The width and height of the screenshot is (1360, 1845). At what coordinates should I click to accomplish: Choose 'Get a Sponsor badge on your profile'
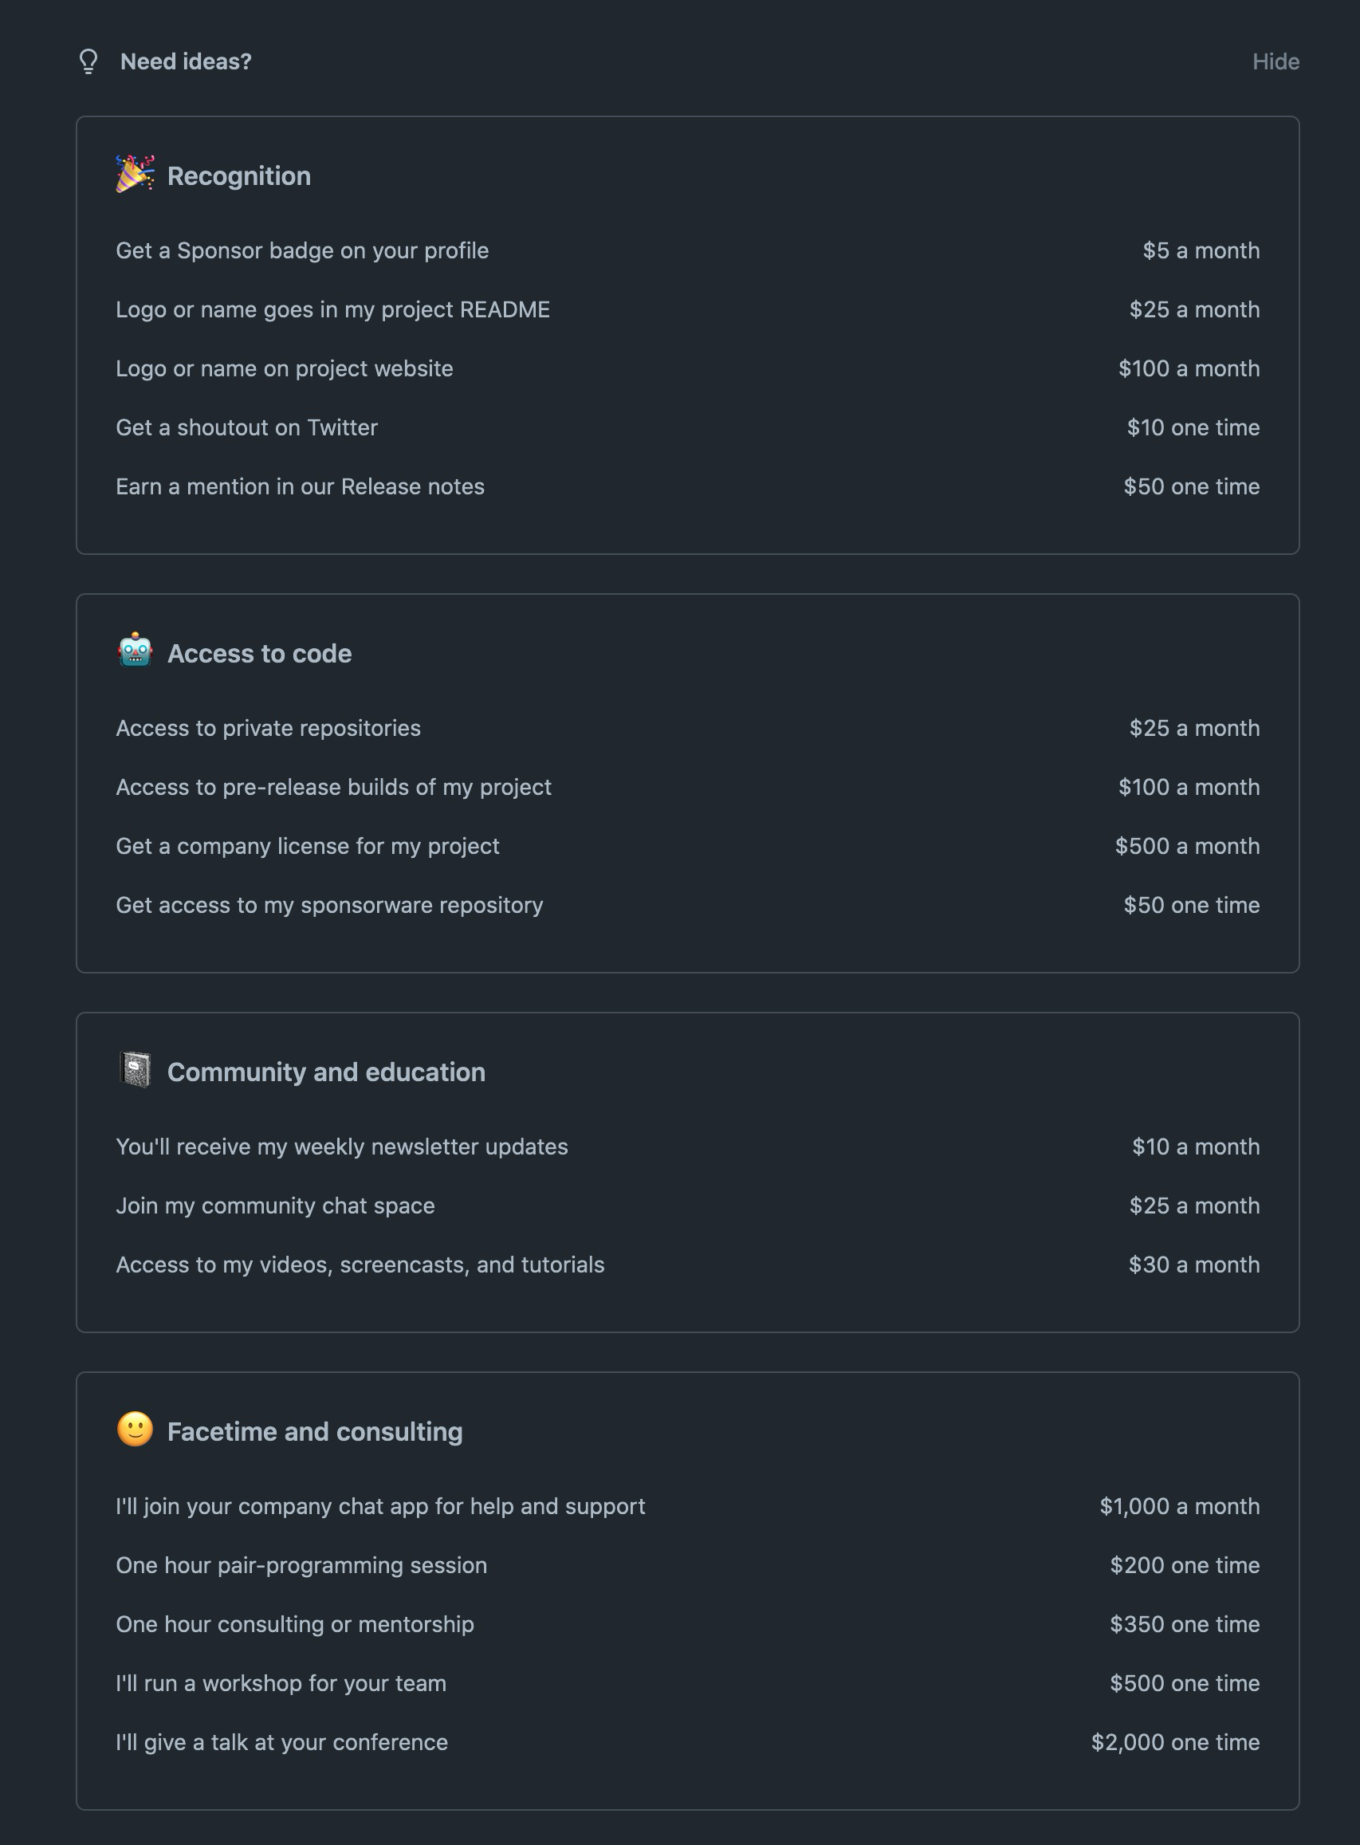tap(302, 251)
